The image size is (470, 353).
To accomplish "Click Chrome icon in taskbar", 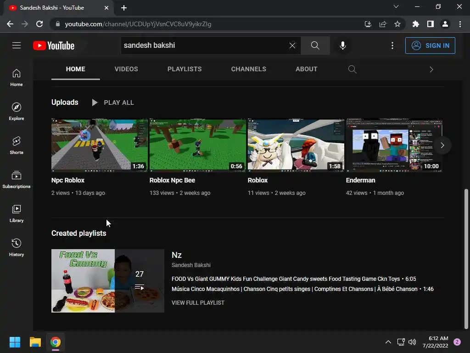I will point(56,342).
